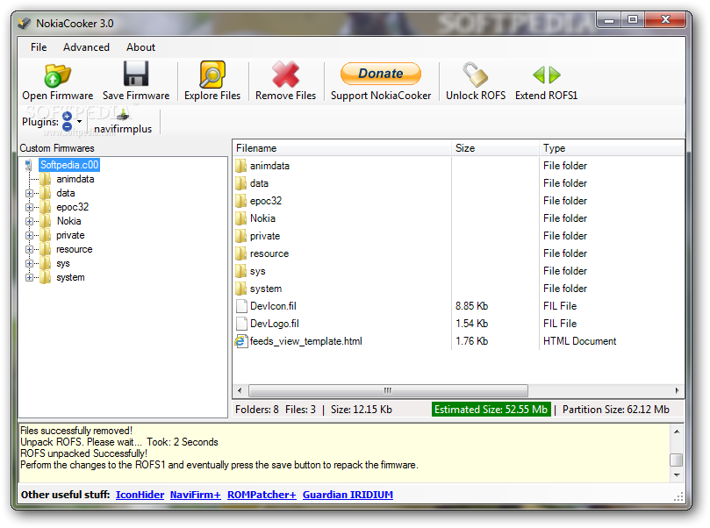This screenshot has width=710, height=528.
Task: Select the DevLogo.fil filename
Action: coord(275,324)
